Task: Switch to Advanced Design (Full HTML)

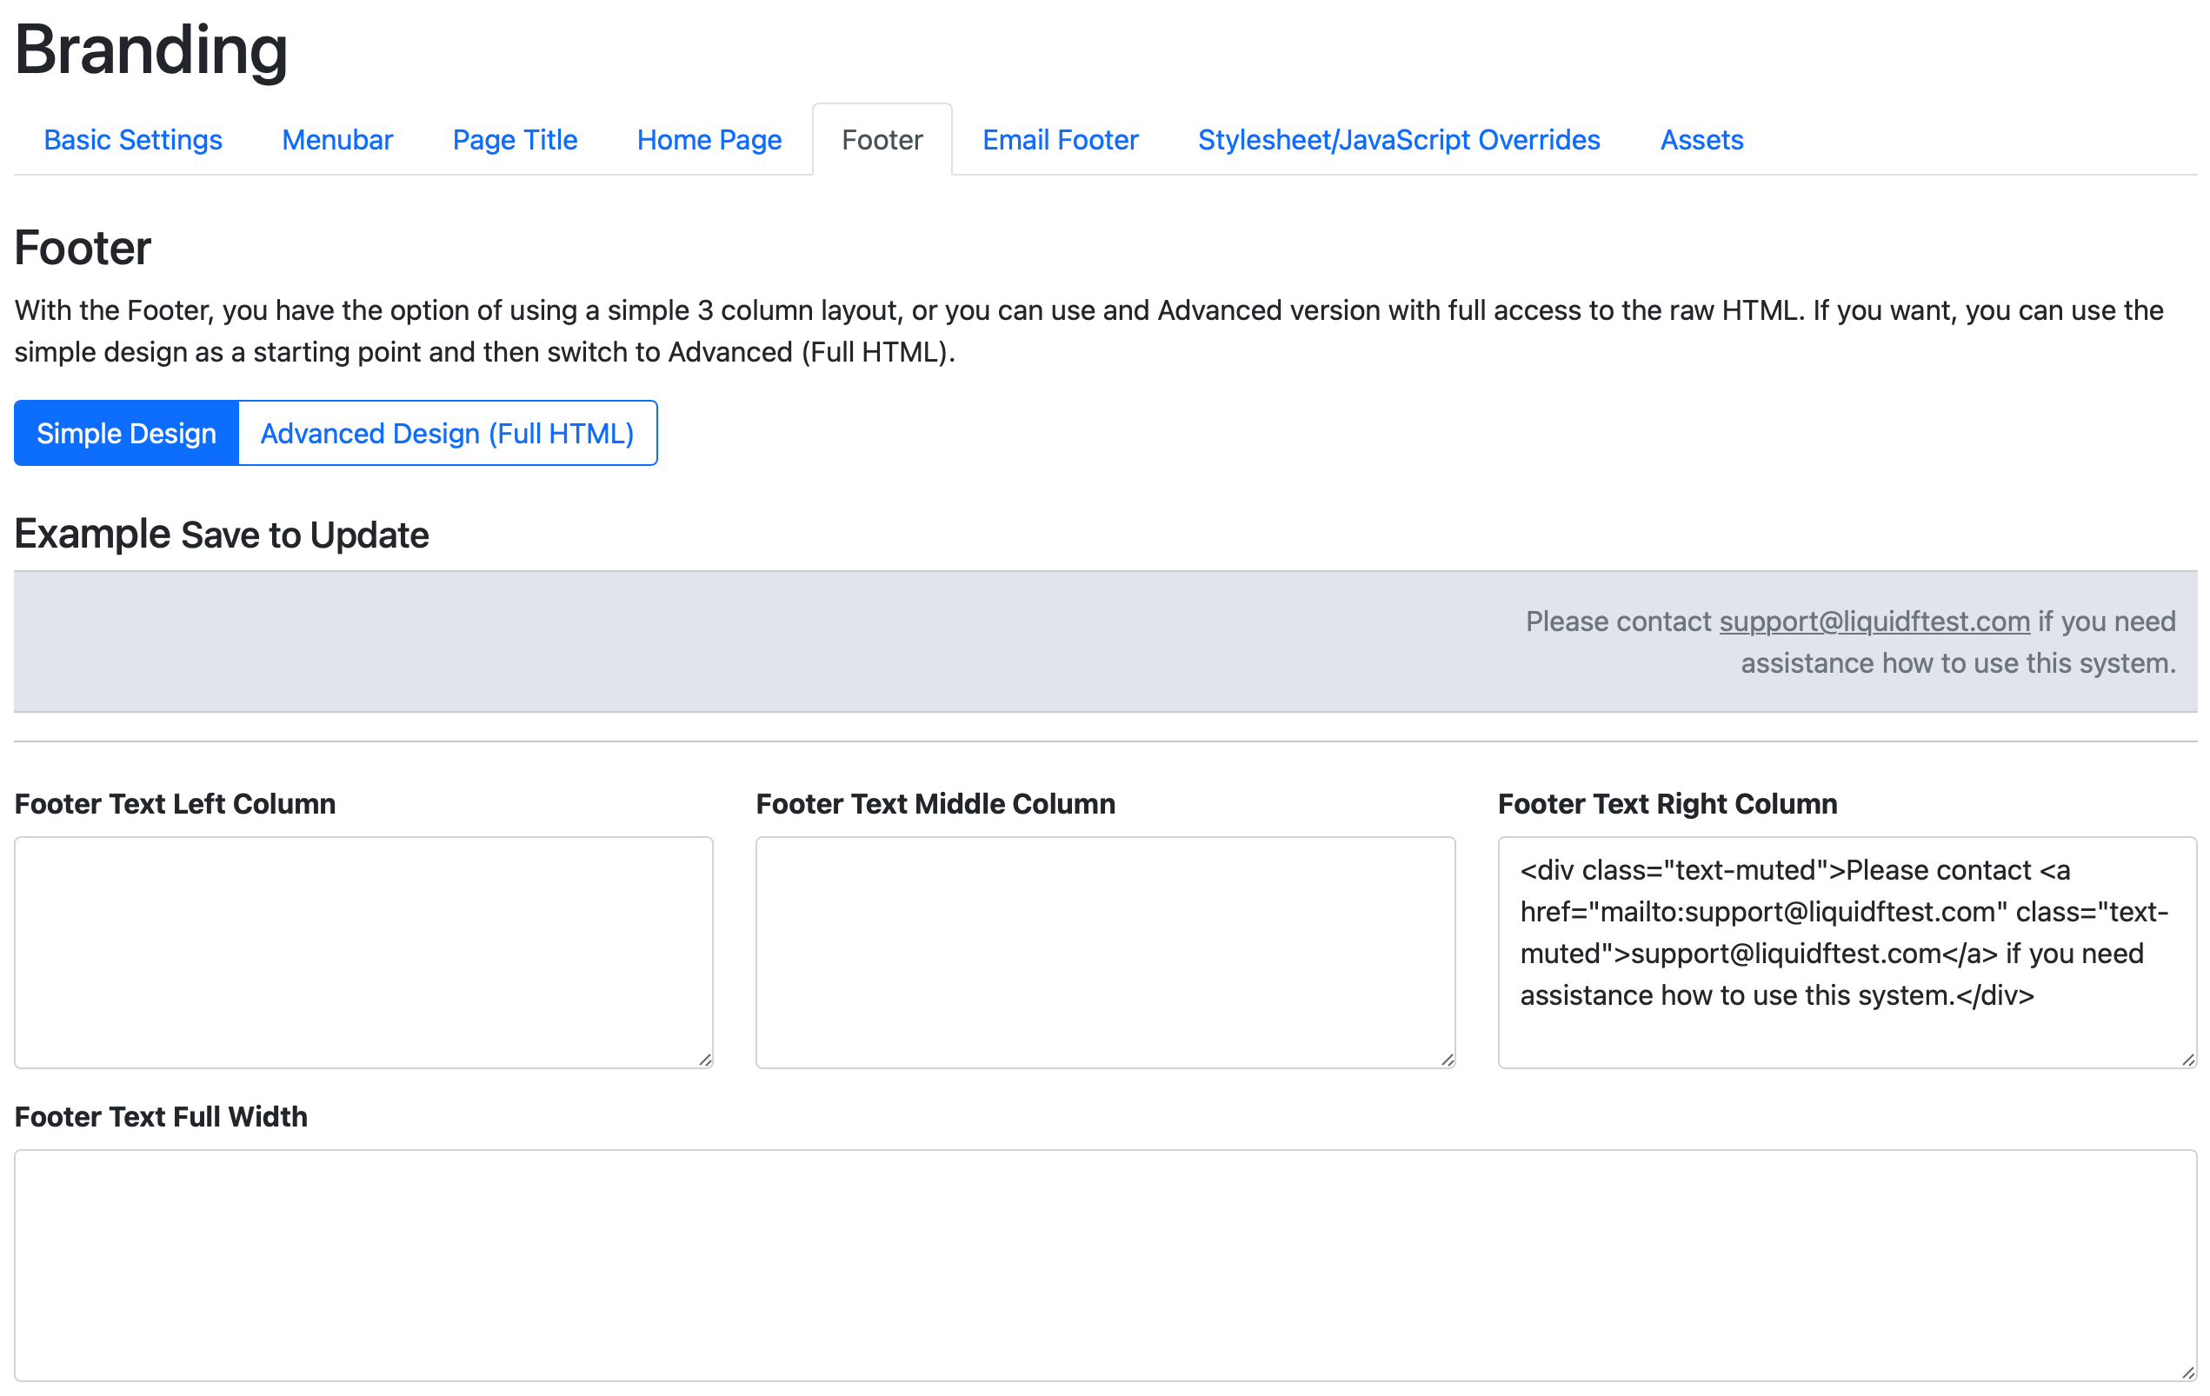Action: click(x=447, y=433)
